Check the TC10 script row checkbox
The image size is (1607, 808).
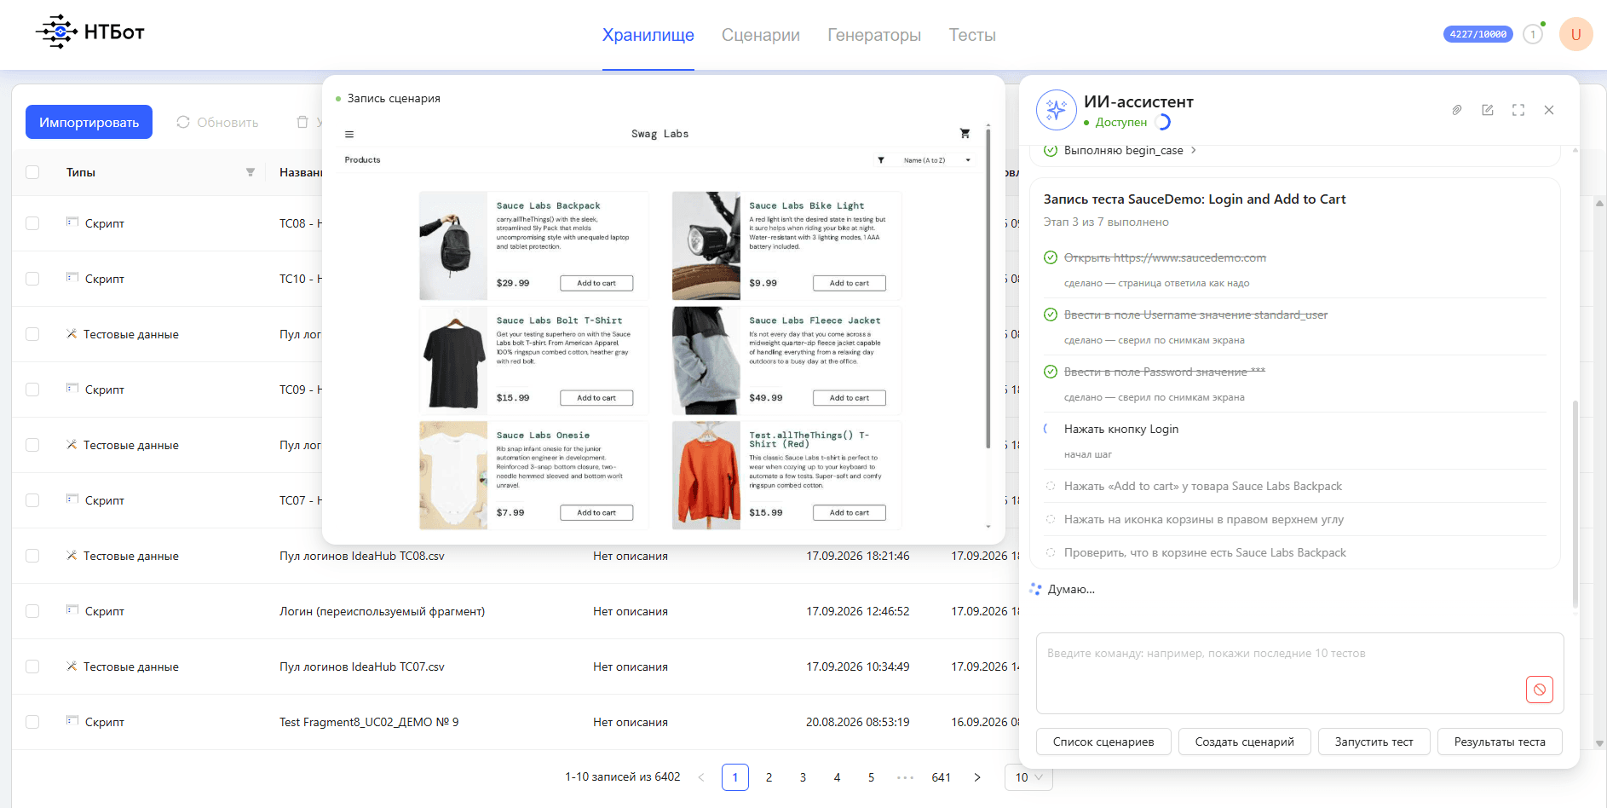coord(32,279)
